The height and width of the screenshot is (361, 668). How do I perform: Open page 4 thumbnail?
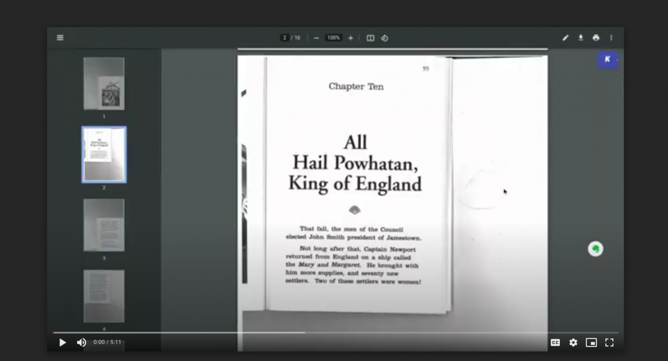tap(104, 296)
